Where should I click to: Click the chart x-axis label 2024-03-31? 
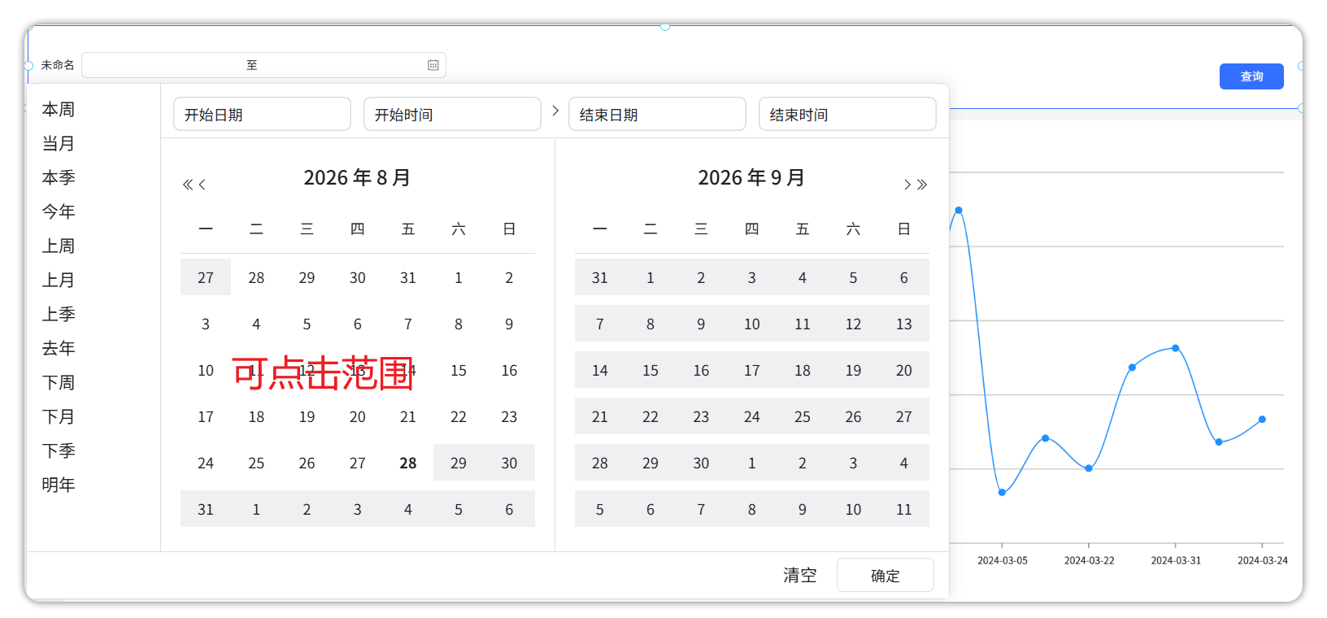click(x=1176, y=560)
